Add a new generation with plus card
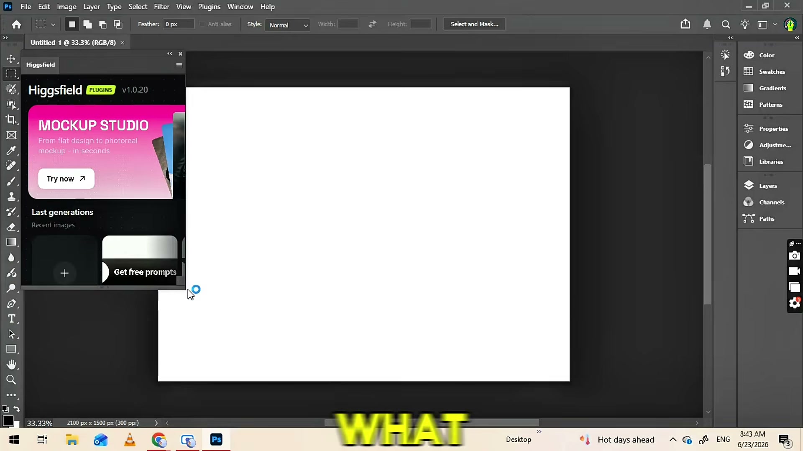Screen dimensions: 803x451 tap(64, 260)
